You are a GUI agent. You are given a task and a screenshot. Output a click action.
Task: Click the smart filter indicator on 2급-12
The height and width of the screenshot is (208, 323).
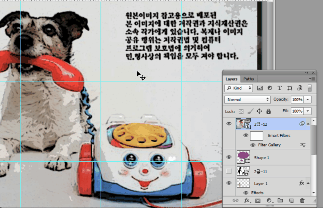coord(302,124)
